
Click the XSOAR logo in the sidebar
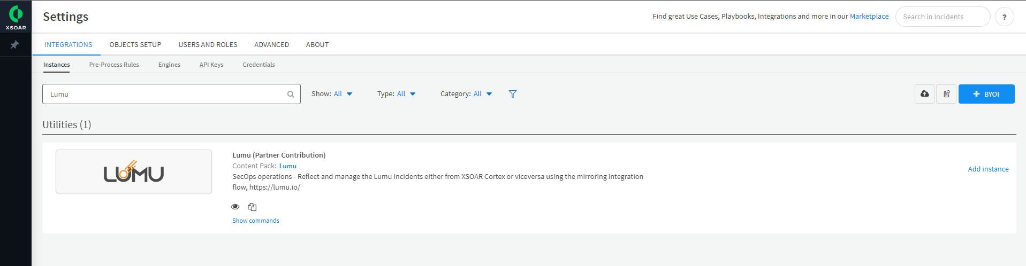(16, 17)
